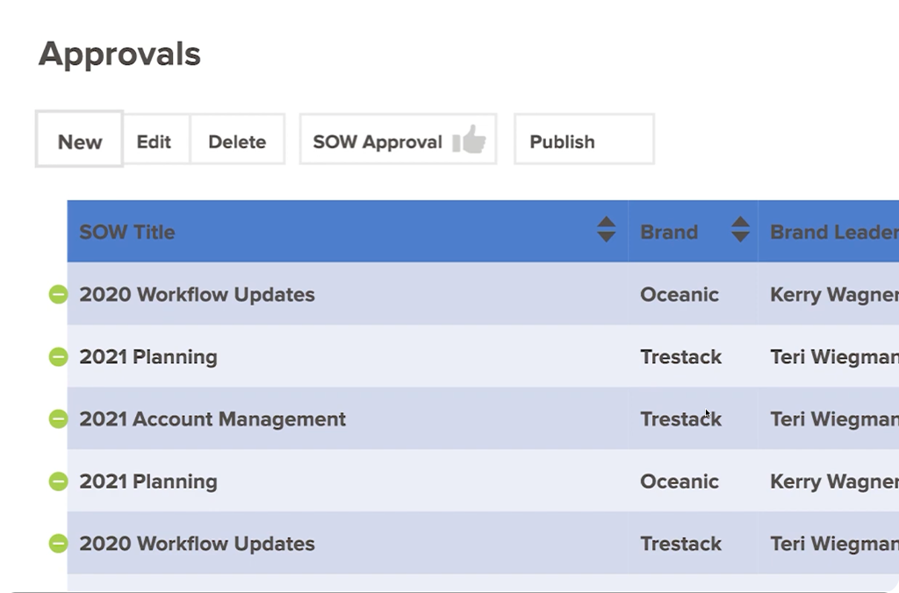The width and height of the screenshot is (899, 593).
Task: Sort table by Brand column arrows
Action: coord(740,230)
